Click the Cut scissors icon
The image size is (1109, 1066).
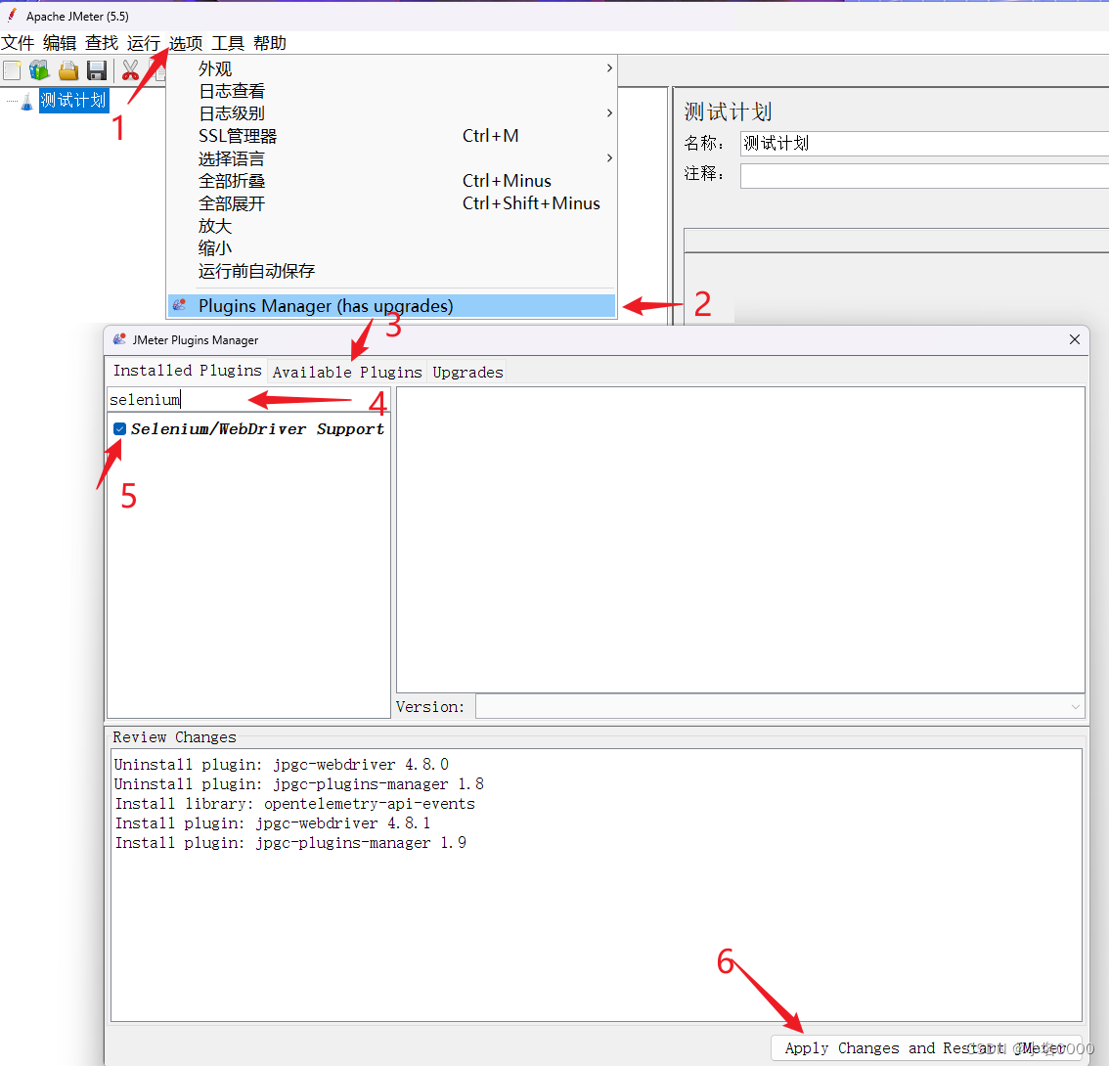tap(131, 70)
